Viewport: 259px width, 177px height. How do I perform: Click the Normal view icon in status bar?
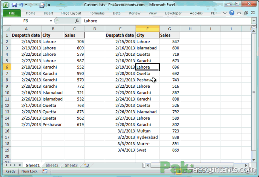(x=179, y=171)
